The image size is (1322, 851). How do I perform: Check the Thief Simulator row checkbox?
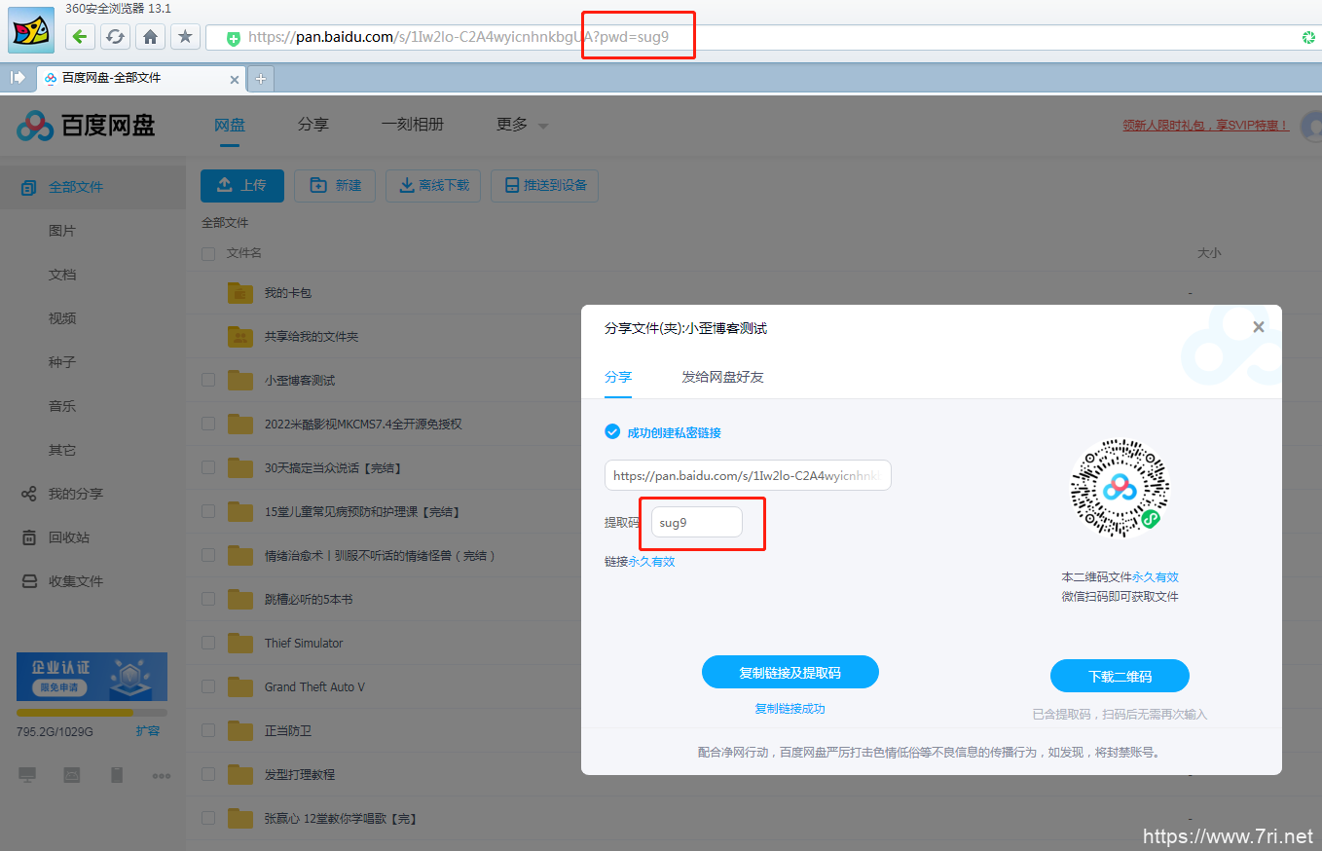207,643
